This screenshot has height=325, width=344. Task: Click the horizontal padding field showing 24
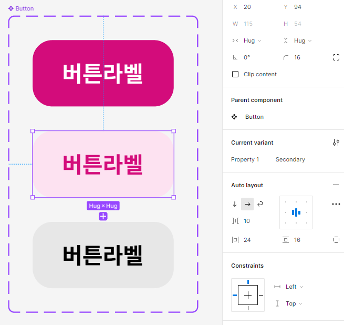[x=247, y=240]
